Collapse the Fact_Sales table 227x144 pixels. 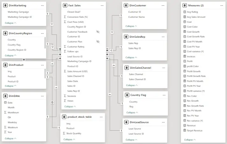pyautogui.click(x=70, y=107)
